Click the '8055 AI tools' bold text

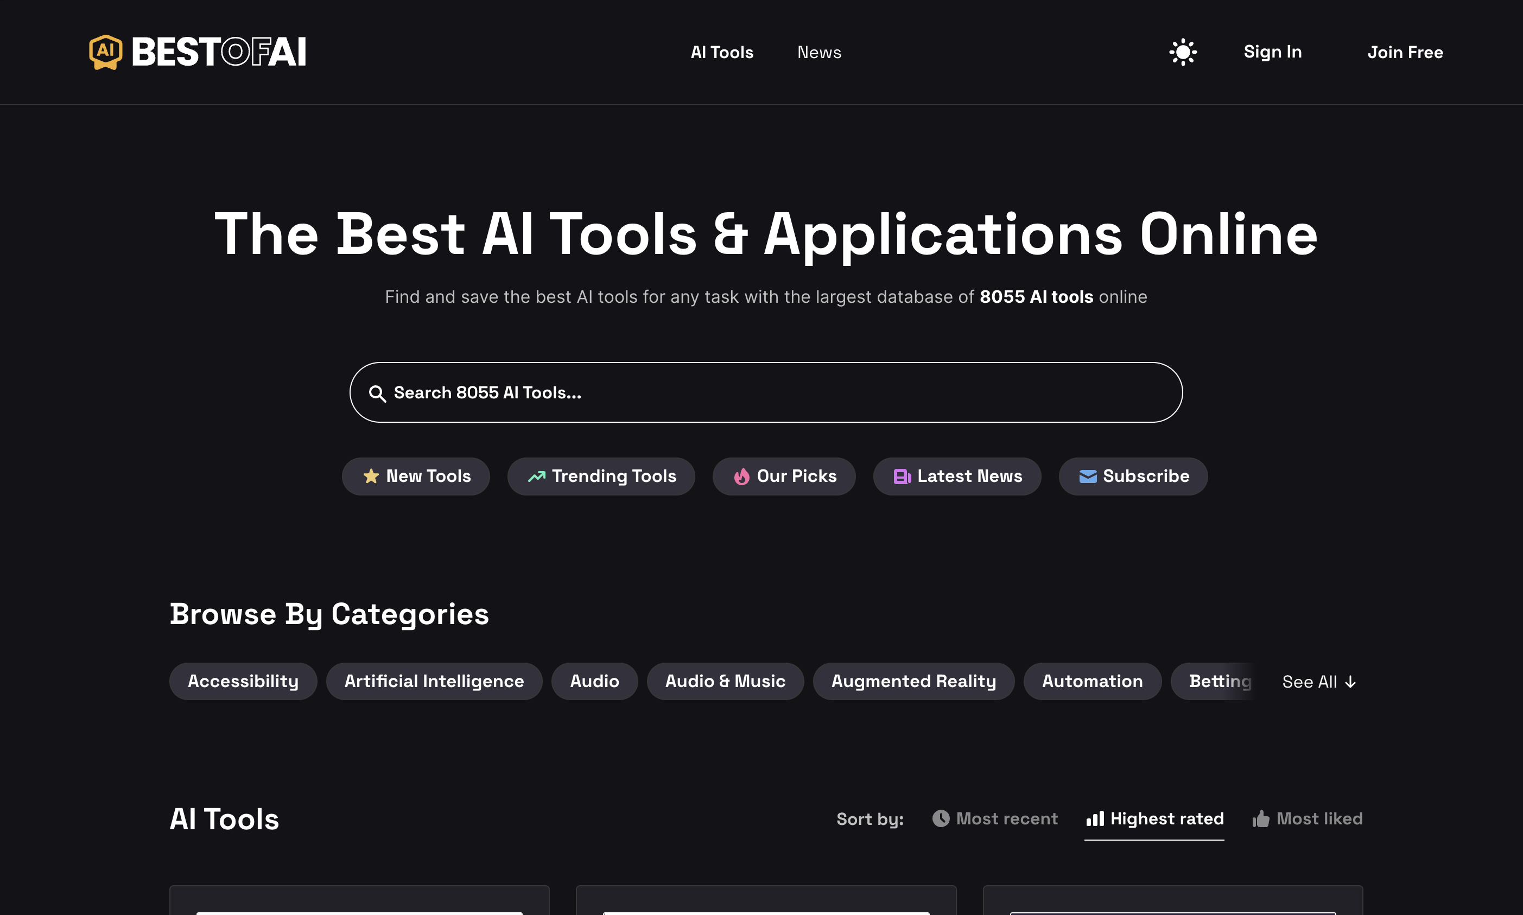coord(1037,297)
